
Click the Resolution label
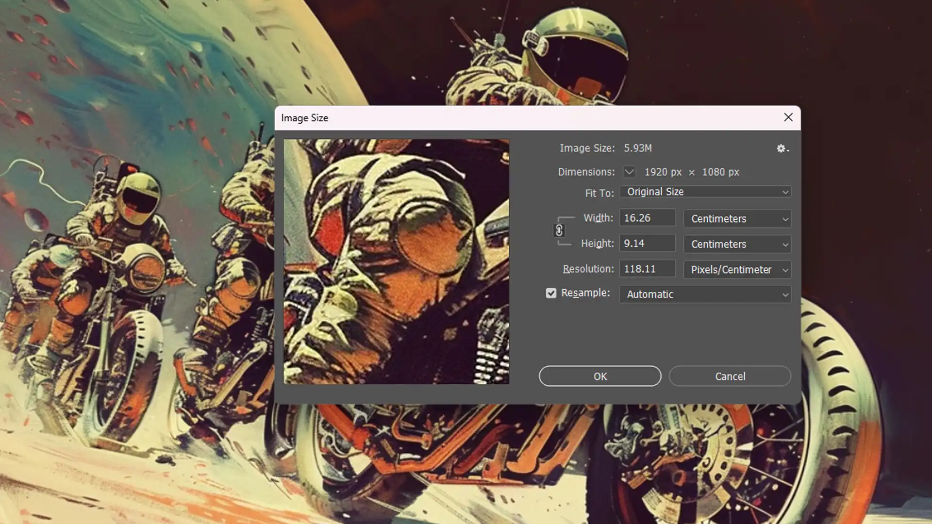(588, 269)
